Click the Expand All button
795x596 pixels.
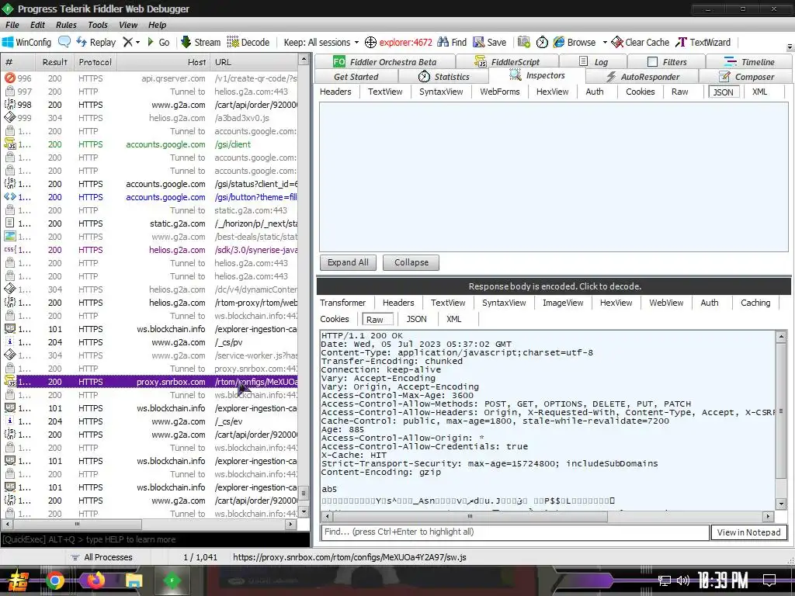tap(348, 262)
